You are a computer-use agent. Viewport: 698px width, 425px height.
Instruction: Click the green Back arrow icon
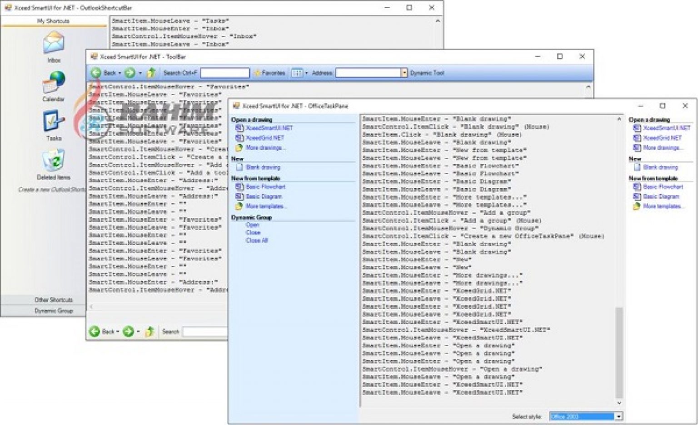(97, 73)
